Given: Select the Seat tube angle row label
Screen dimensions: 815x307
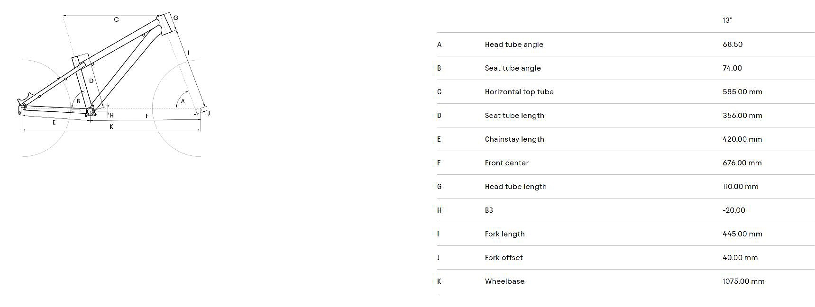Looking at the screenshot, I should click(x=513, y=68).
